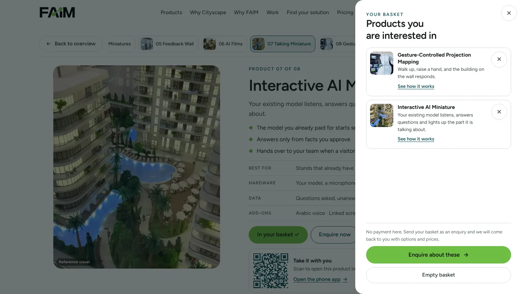Open the Products menu item
The width and height of the screenshot is (522, 294).
(171, 12)
